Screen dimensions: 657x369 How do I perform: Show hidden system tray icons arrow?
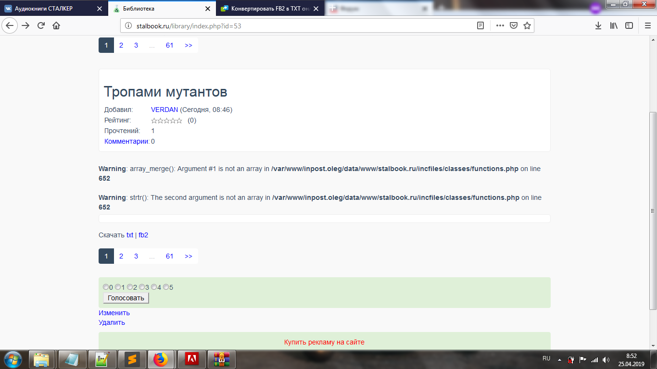[559, 359]
